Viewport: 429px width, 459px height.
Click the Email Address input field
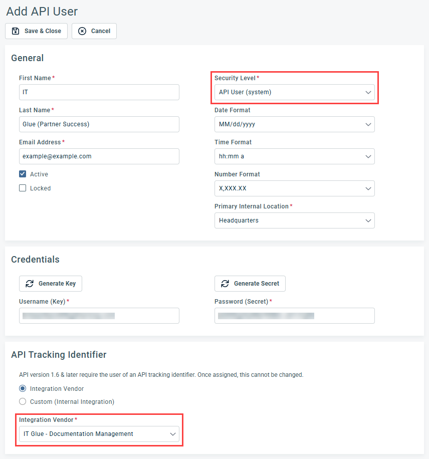[x=99, y=156]
